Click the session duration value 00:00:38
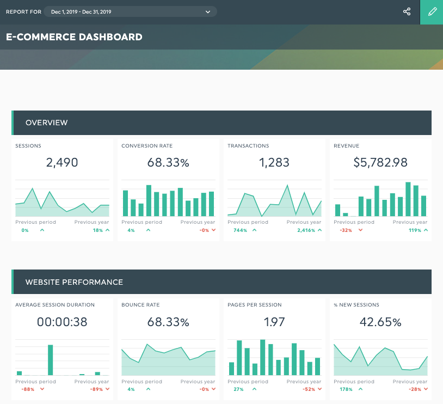 click(x=62, y=322)
